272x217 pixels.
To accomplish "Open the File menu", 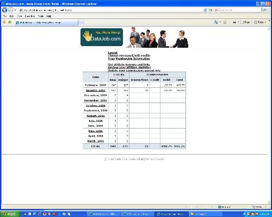I will click(5, 16).
